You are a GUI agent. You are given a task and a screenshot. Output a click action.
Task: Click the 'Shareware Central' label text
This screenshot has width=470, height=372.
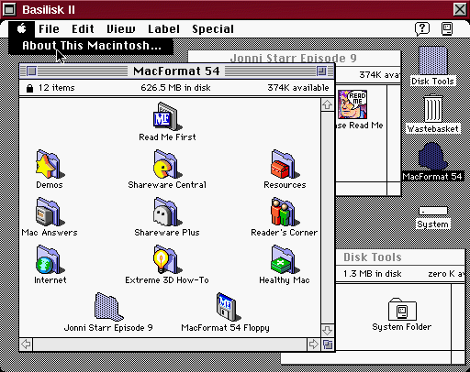coord(167,185)
